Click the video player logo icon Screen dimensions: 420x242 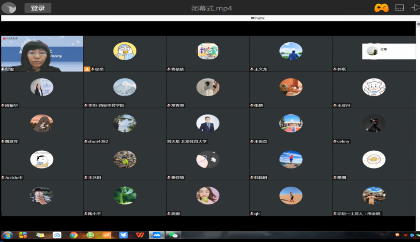pyautogui.click(x=9, y=8)
